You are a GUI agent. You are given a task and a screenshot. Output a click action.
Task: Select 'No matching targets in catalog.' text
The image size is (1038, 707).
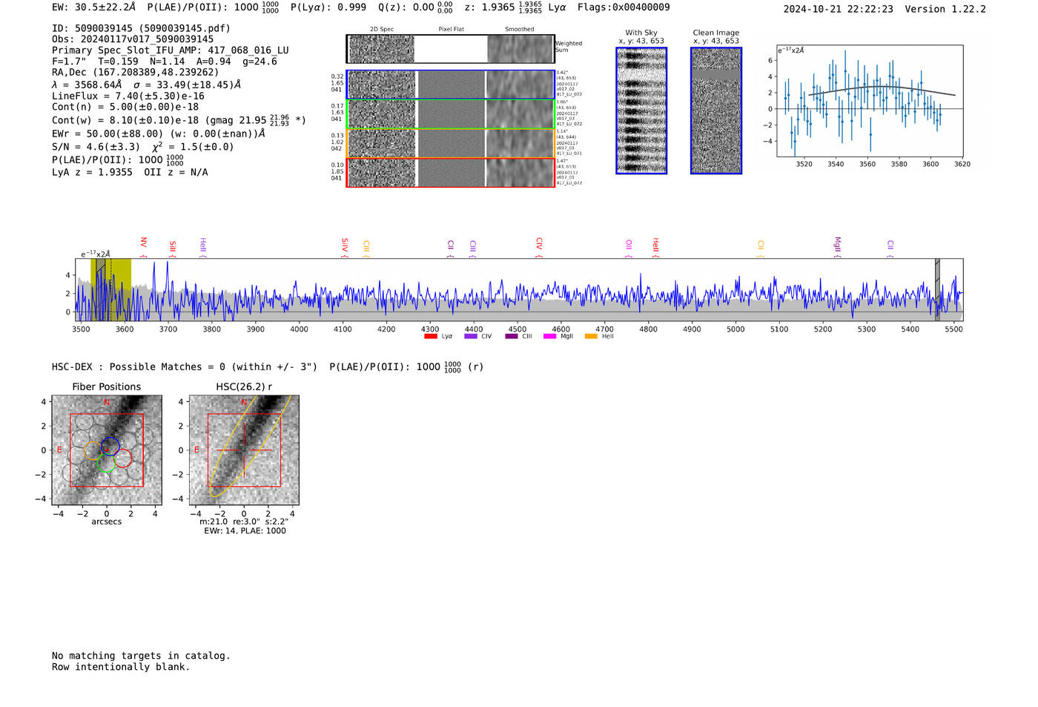(141, 656)
